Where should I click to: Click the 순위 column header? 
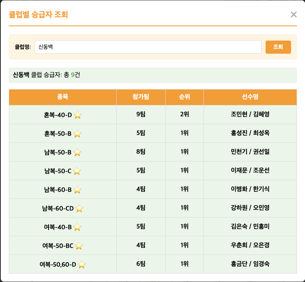184,97
